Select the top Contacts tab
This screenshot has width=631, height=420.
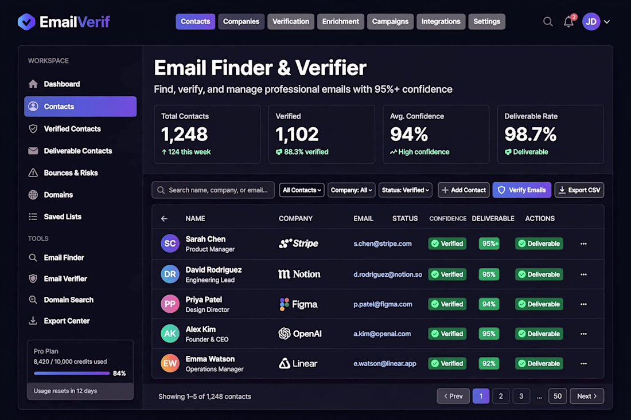[195, 22]
